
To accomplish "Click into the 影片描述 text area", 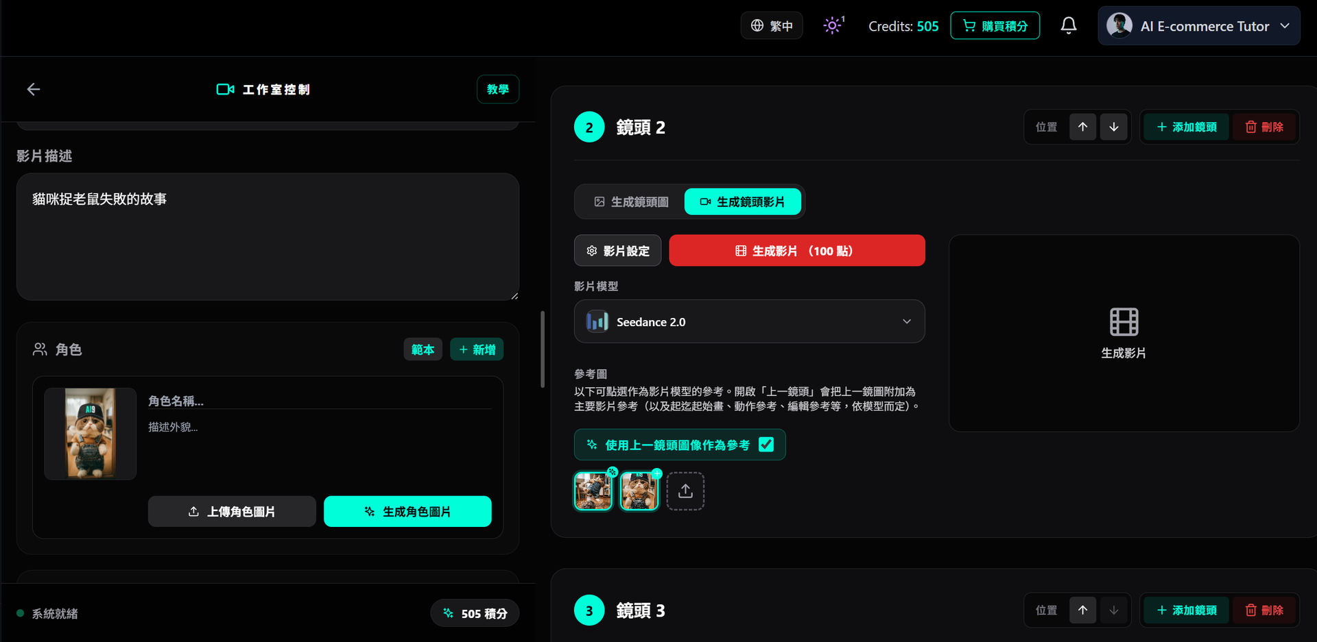I will click(268, 236).
